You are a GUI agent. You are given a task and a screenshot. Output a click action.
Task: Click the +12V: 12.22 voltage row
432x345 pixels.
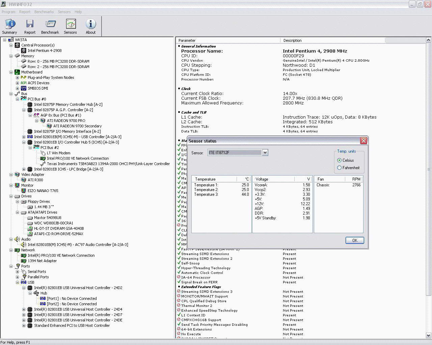(282, 204)
